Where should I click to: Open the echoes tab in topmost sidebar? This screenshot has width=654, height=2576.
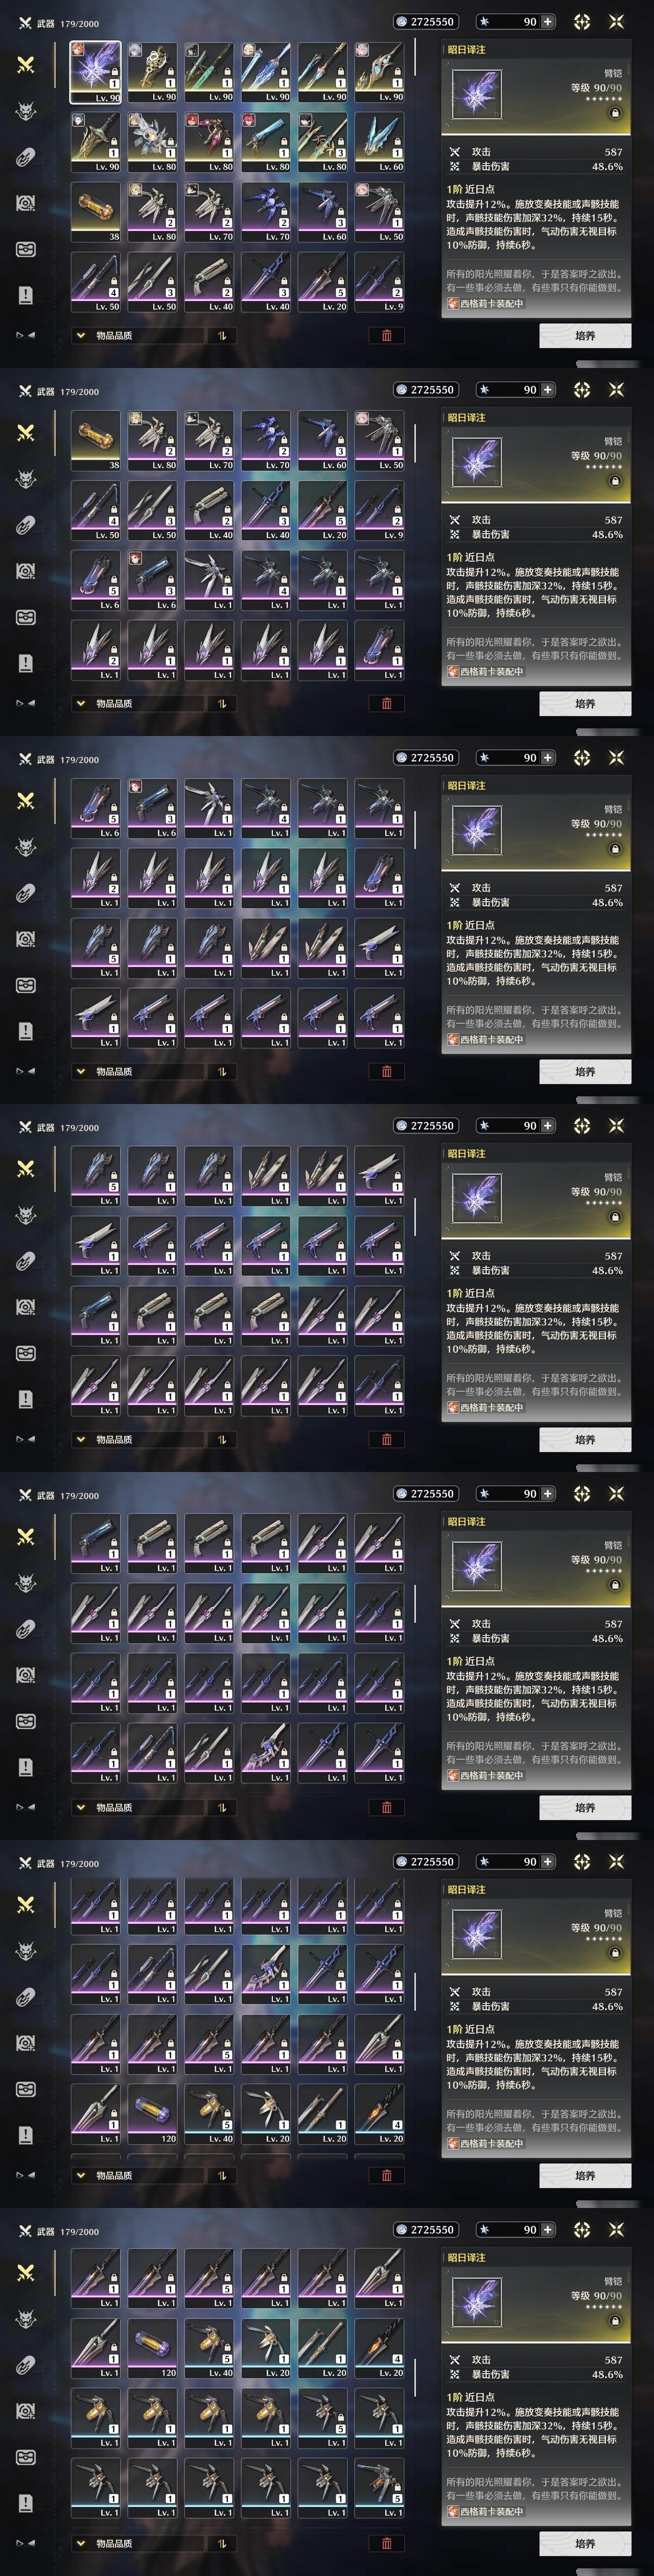(x=26, y=110)
